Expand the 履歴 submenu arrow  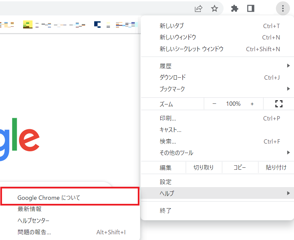tap(288, 66)
